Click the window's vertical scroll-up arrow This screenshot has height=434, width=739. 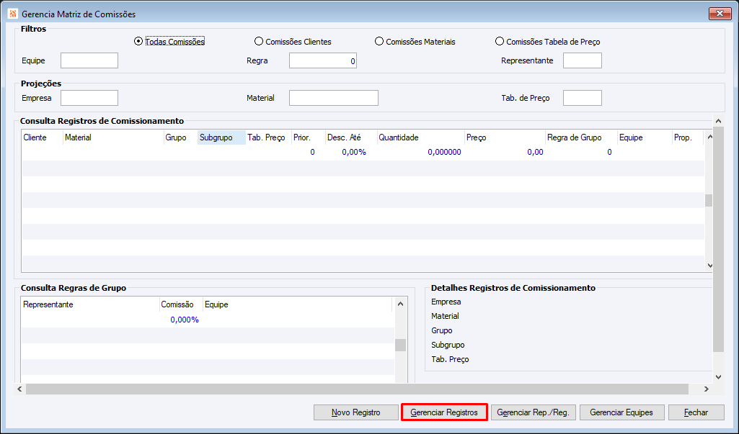[718, 121]
